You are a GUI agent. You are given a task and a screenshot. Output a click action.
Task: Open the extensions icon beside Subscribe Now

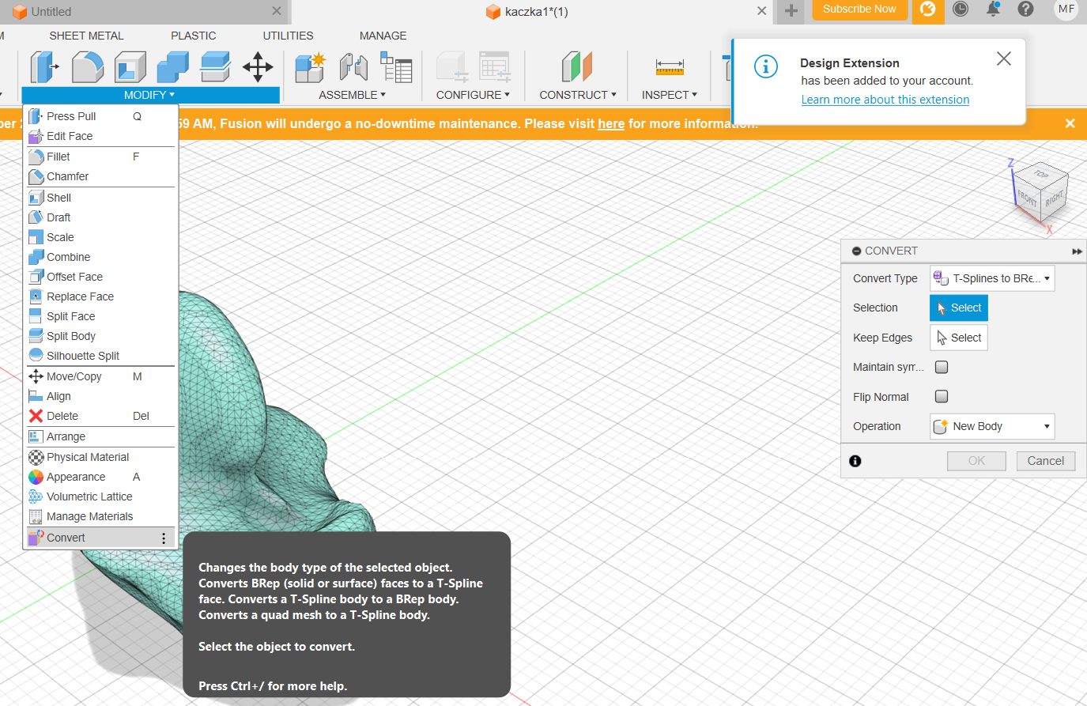[928, 10]
